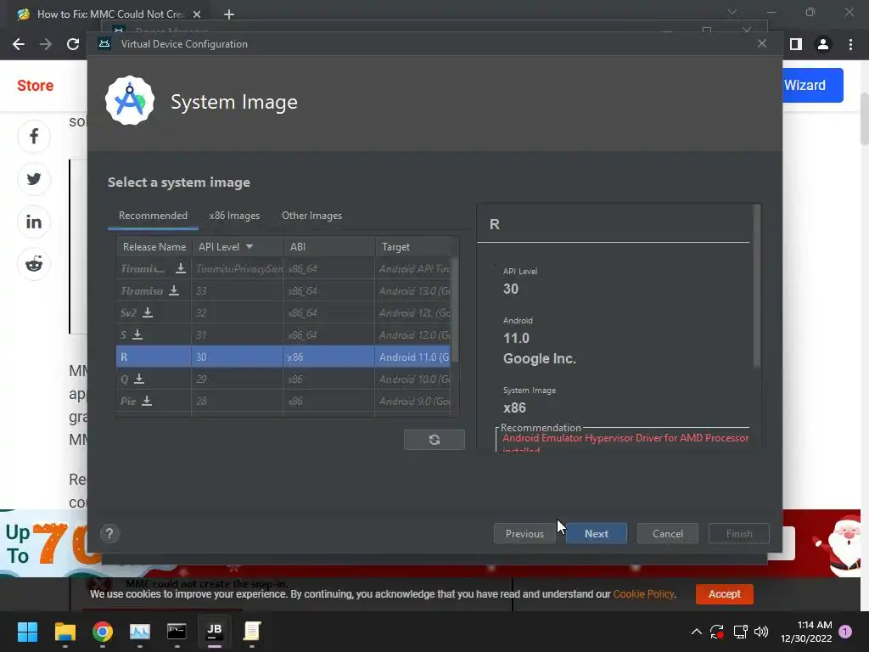869x652 pixels.
Task: Download the Sv2 system image
Action: point(148,312)
